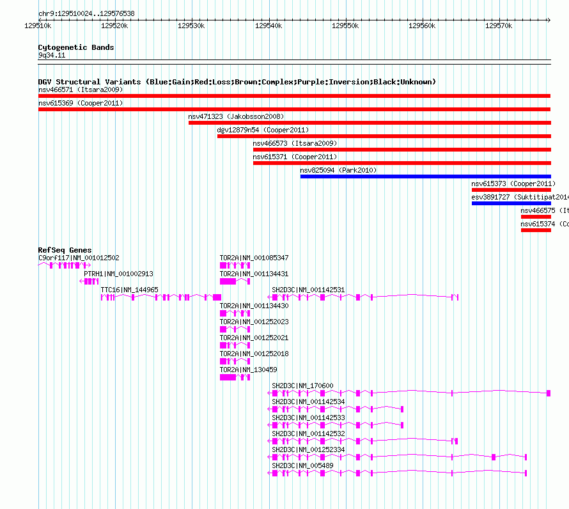Select the SH2D3C NM_170600 transcript glyph

coord(409,393)
